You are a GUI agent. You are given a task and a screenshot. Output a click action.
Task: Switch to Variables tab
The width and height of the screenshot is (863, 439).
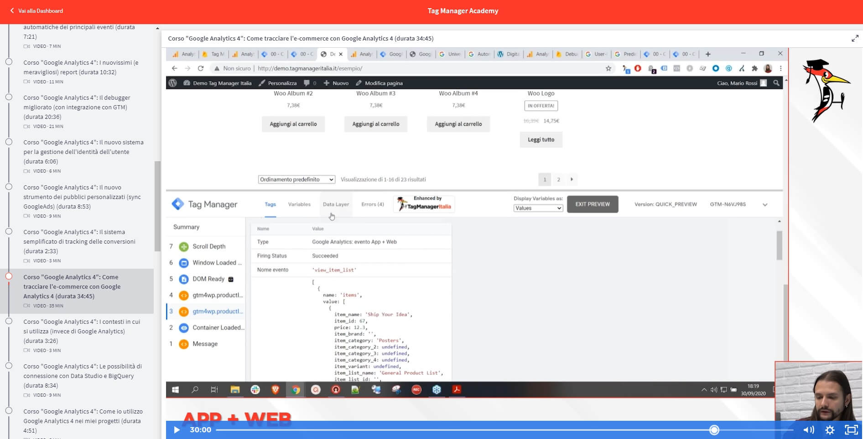299,204
